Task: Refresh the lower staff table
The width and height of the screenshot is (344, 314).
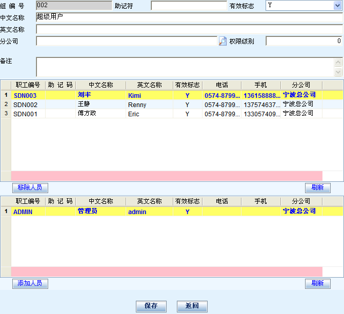Action: pyautogui.click(x=317, y=283)
